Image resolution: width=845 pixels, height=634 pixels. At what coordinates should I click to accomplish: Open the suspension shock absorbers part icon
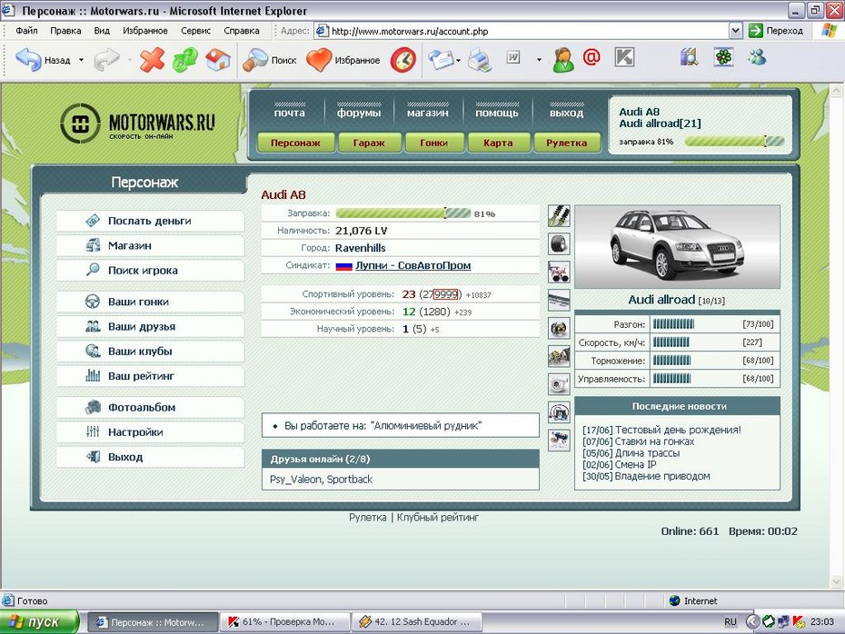coord(559,215)
